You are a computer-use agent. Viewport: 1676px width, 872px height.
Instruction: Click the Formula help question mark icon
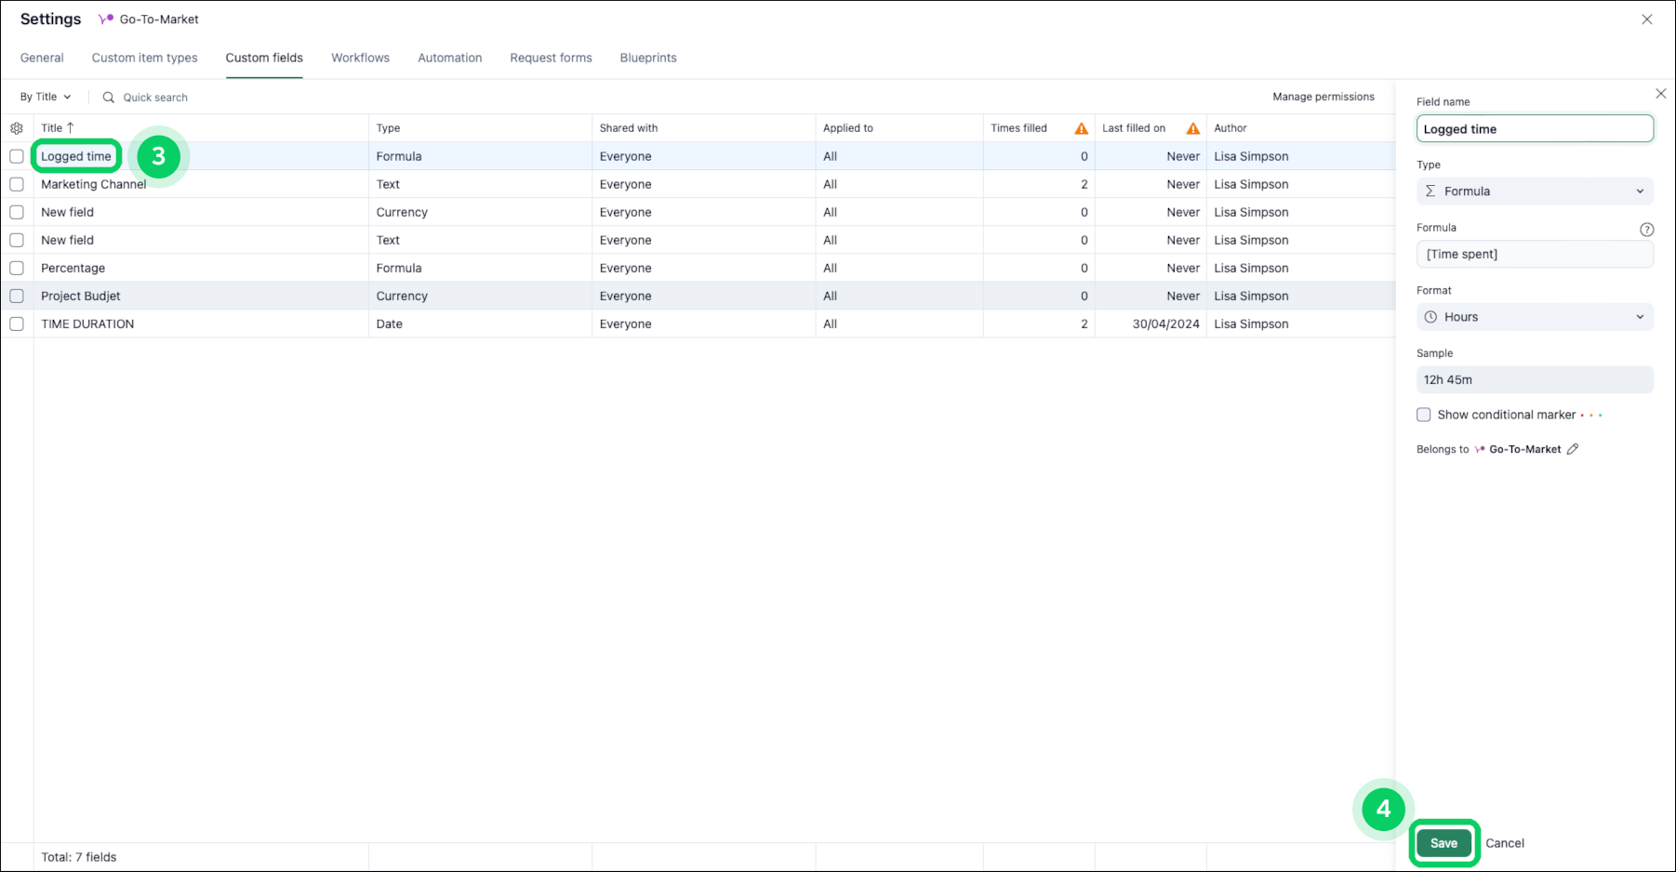(1646, 229)
